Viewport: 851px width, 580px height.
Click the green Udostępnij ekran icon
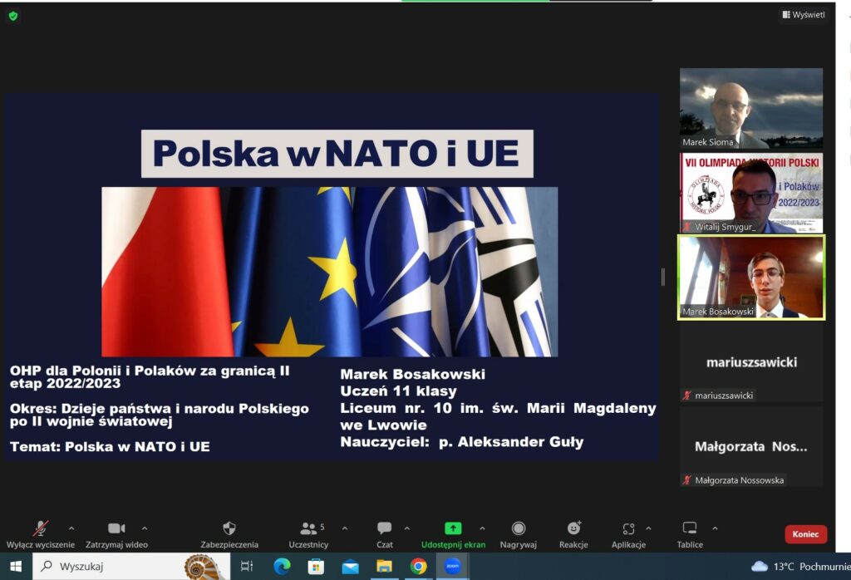pos(453,528)
